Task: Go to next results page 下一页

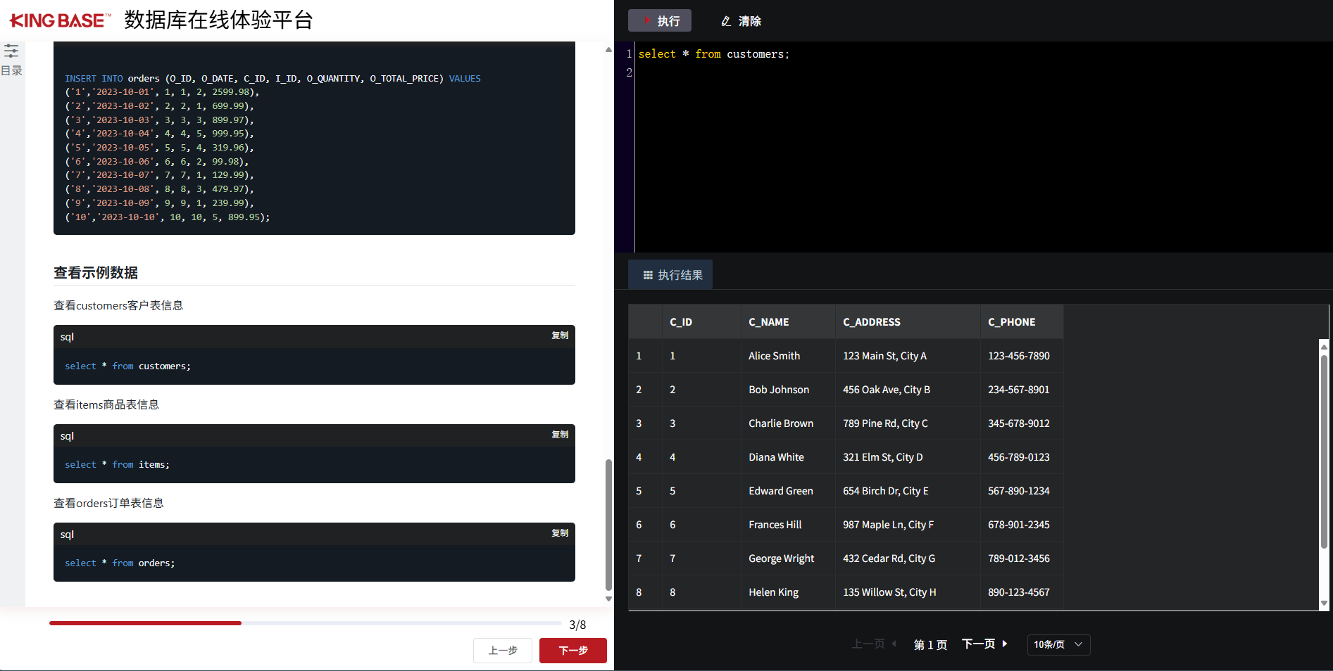Action: [984, 644]
